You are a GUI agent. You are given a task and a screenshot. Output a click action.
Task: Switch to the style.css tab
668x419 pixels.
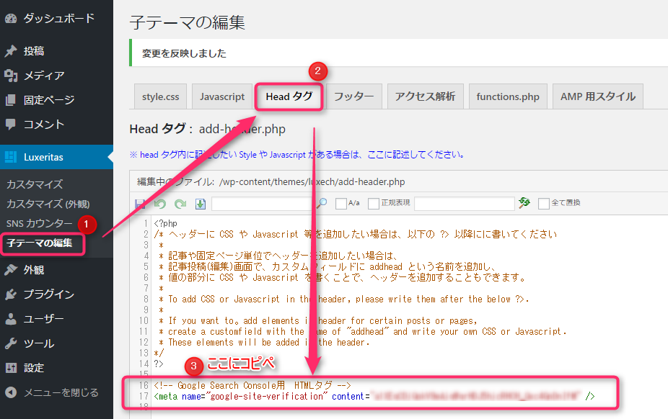point(160,96)
